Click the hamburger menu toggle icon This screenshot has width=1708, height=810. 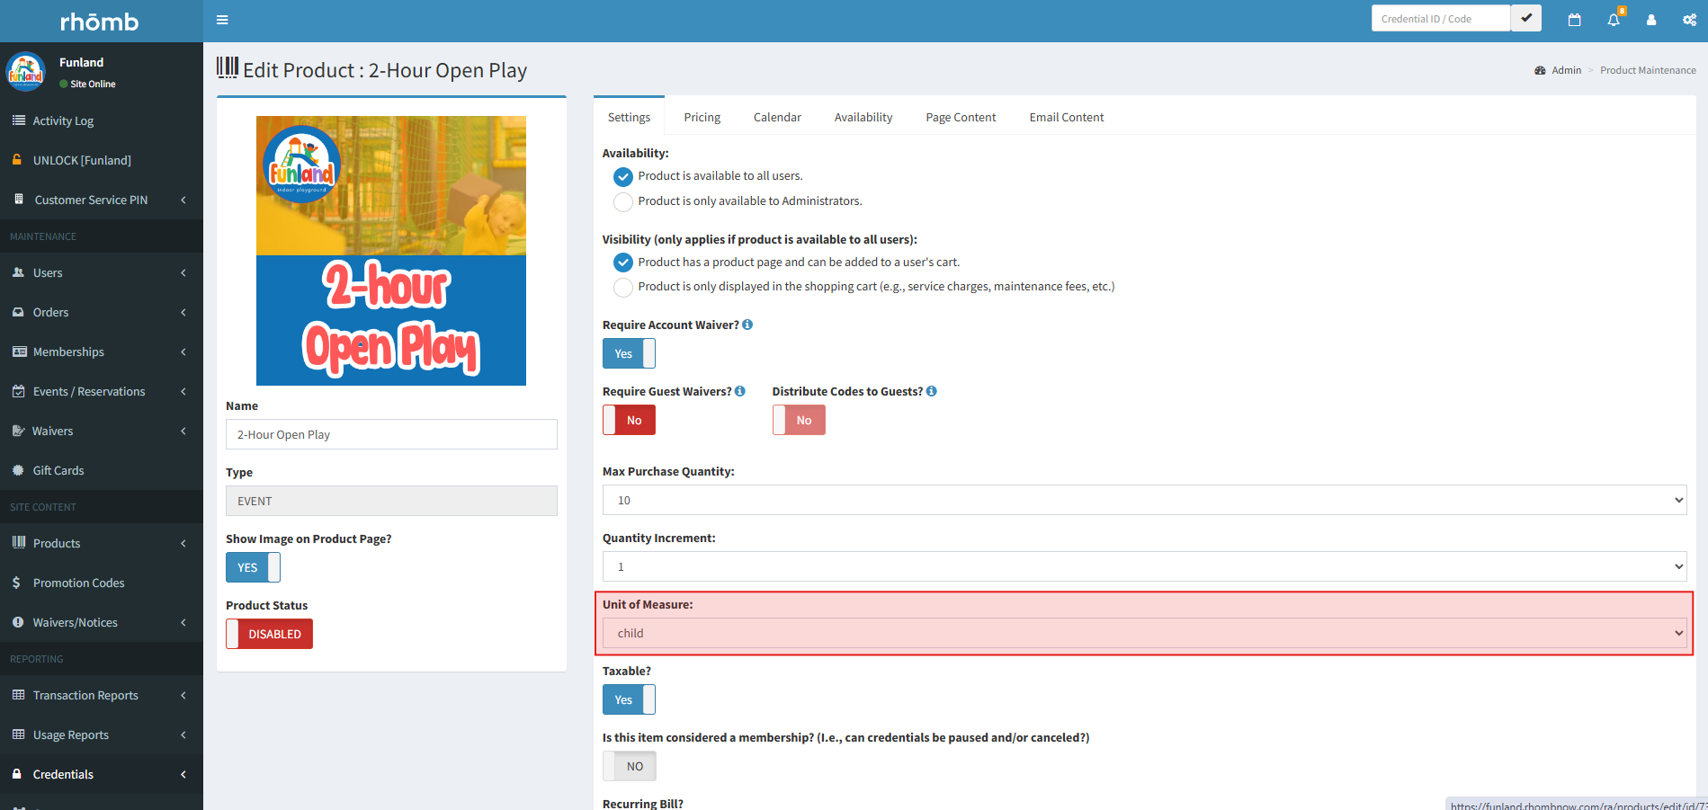pos(222,20)
